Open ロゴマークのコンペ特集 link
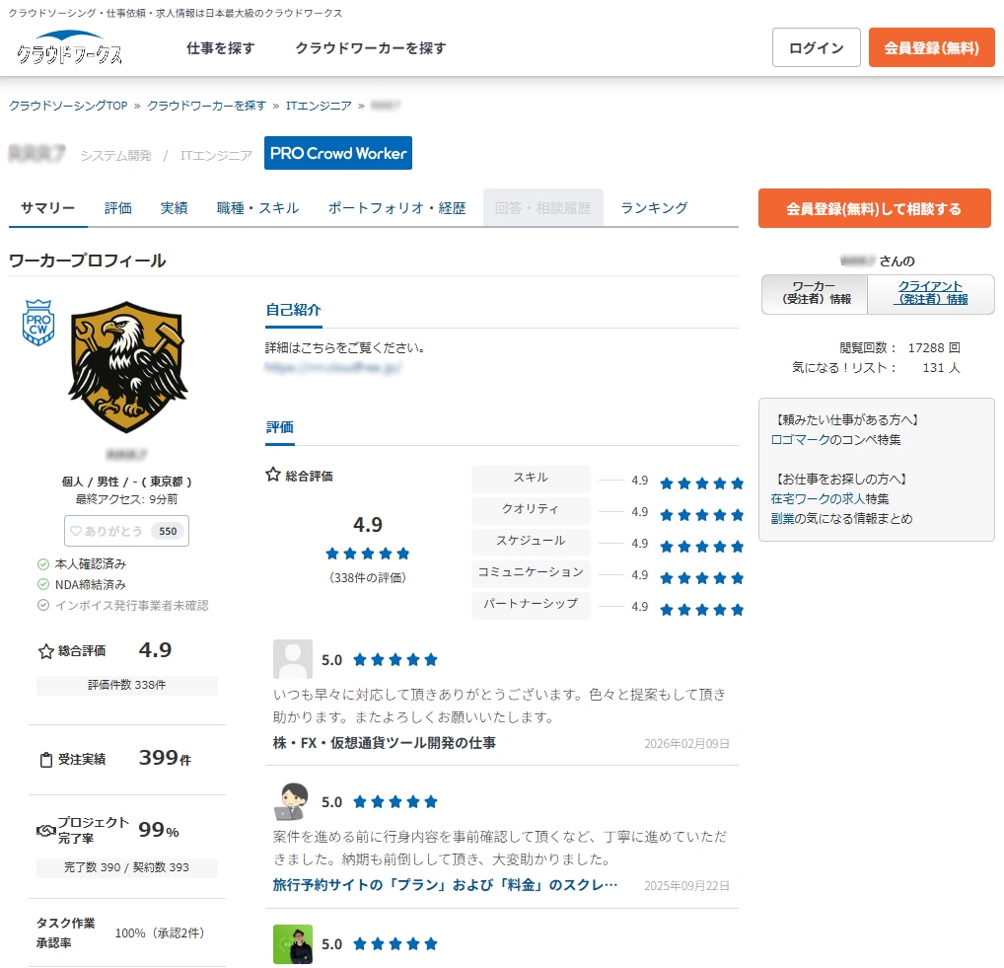1004x968 pixels. [x=835, y=440]
